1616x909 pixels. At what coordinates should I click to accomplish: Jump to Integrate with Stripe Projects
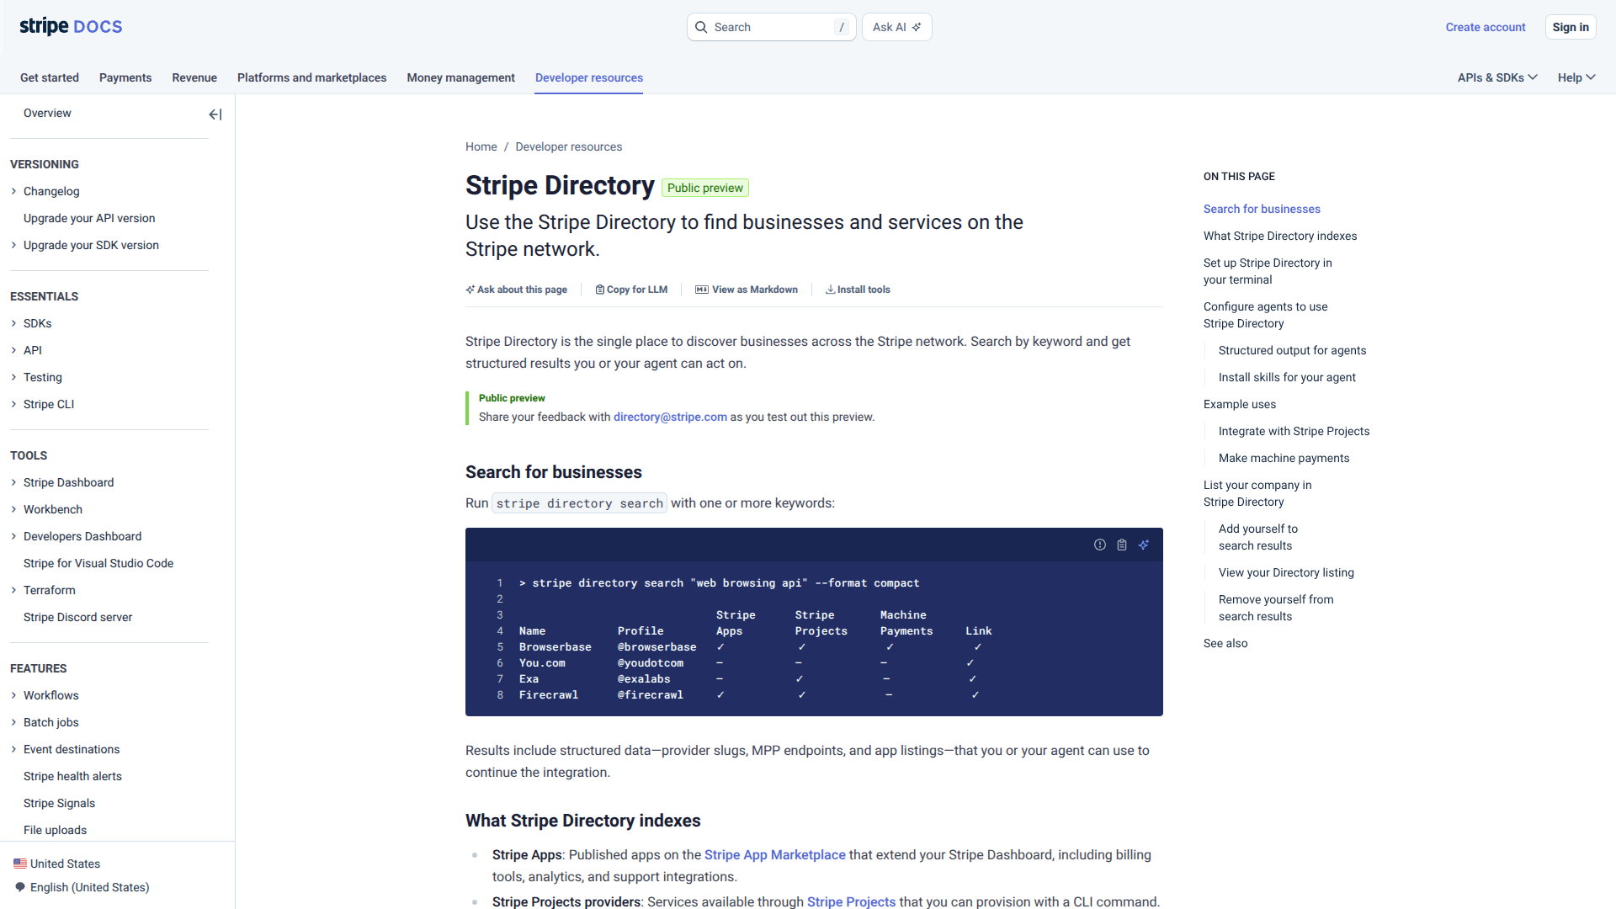tap(1294, 431)
